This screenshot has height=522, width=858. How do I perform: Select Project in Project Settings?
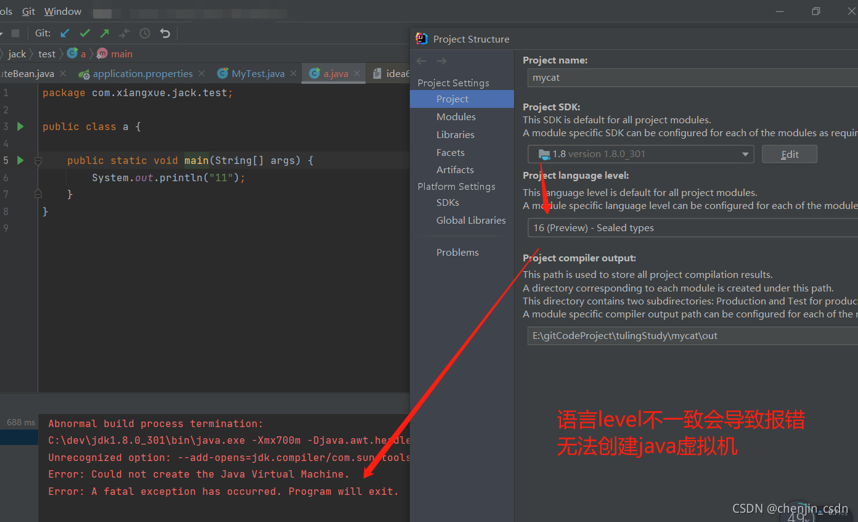pos(462,99)
